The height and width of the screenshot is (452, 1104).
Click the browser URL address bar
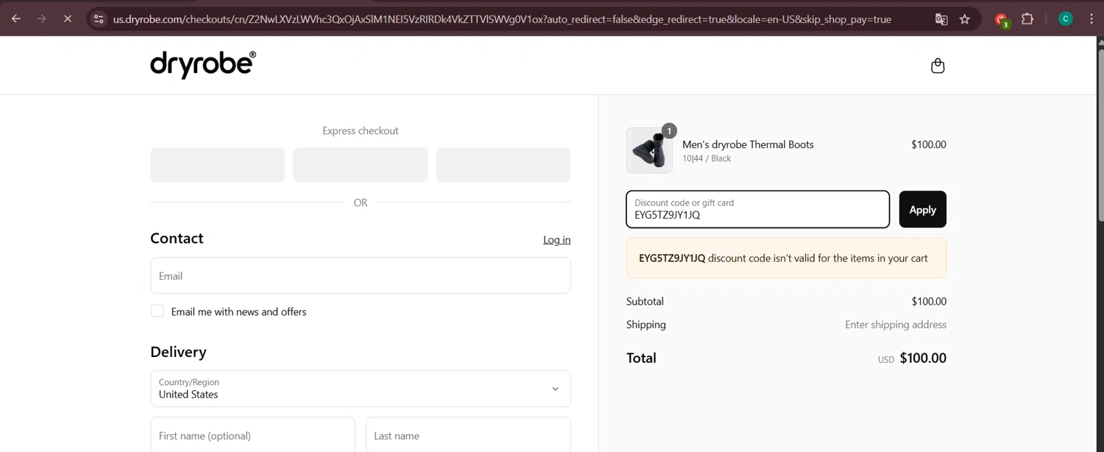click(502, 19)
